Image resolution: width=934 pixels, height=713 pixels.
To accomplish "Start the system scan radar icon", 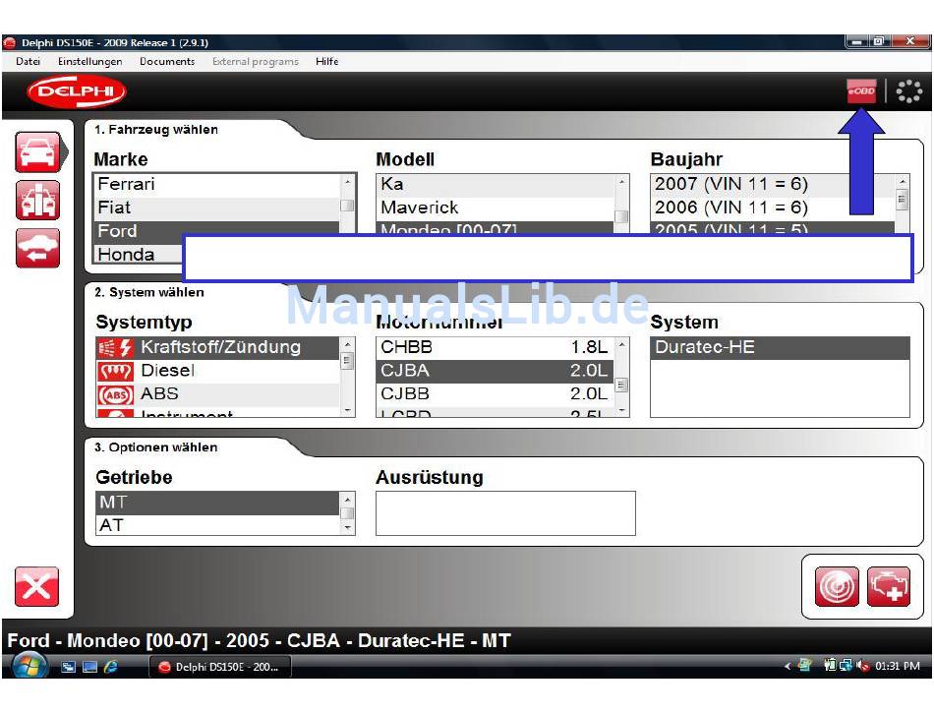I will tap(837, 587).
